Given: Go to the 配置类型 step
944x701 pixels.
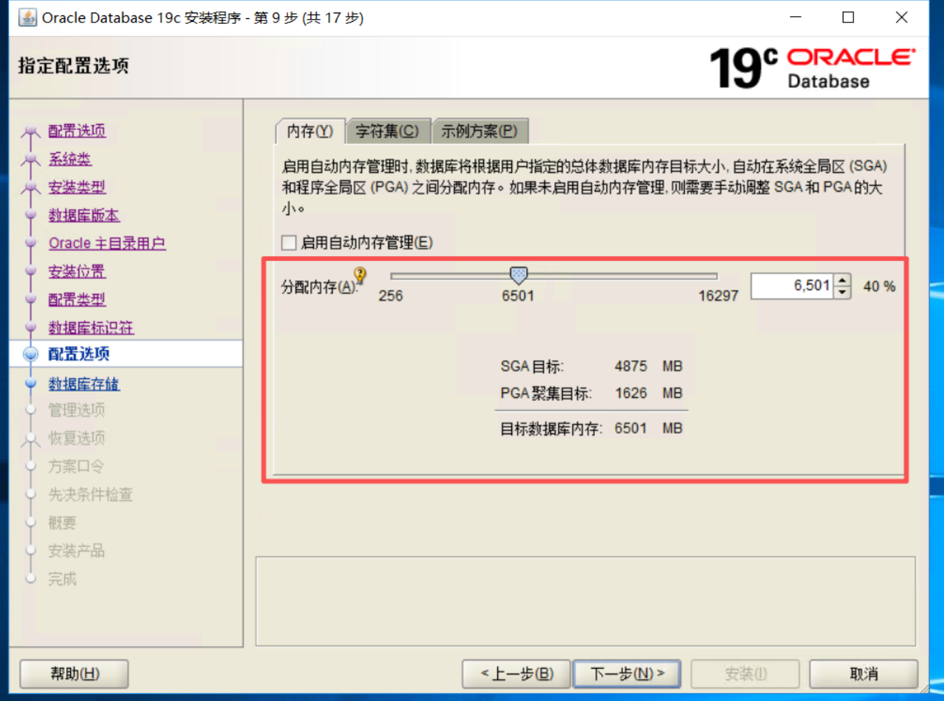Looking at the screenshot, I should (77, 300).
